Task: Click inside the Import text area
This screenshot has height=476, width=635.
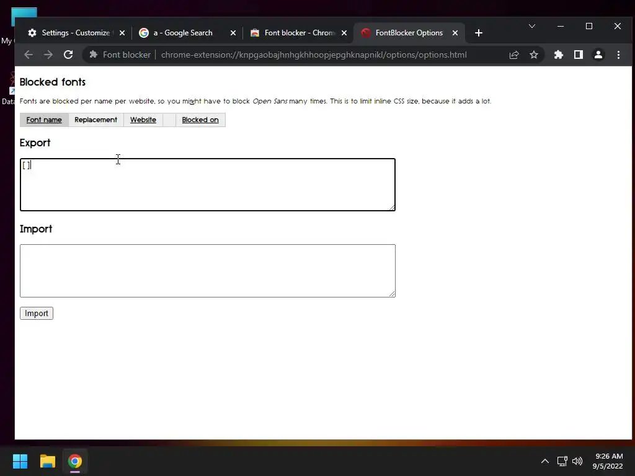Action: pos(208,271)
